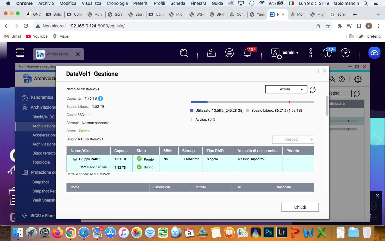The width and height of the screenshot is (385, 241).
Task: Click the dialog's vertical scrollbar
Action: [327, 105]
